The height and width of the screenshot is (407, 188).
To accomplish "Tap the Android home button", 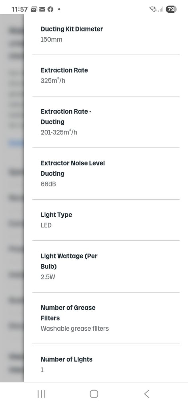I will [x=94, y=394].
